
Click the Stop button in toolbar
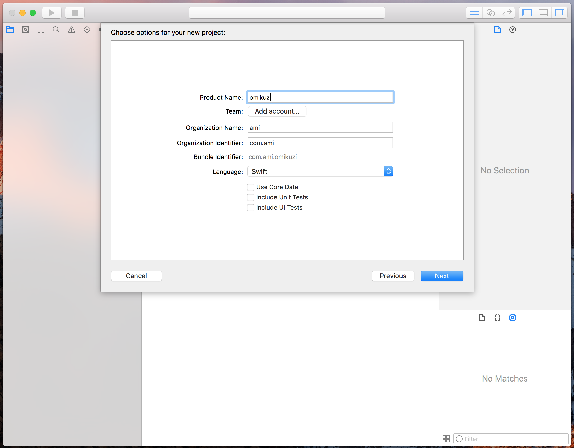coord(75,13)
